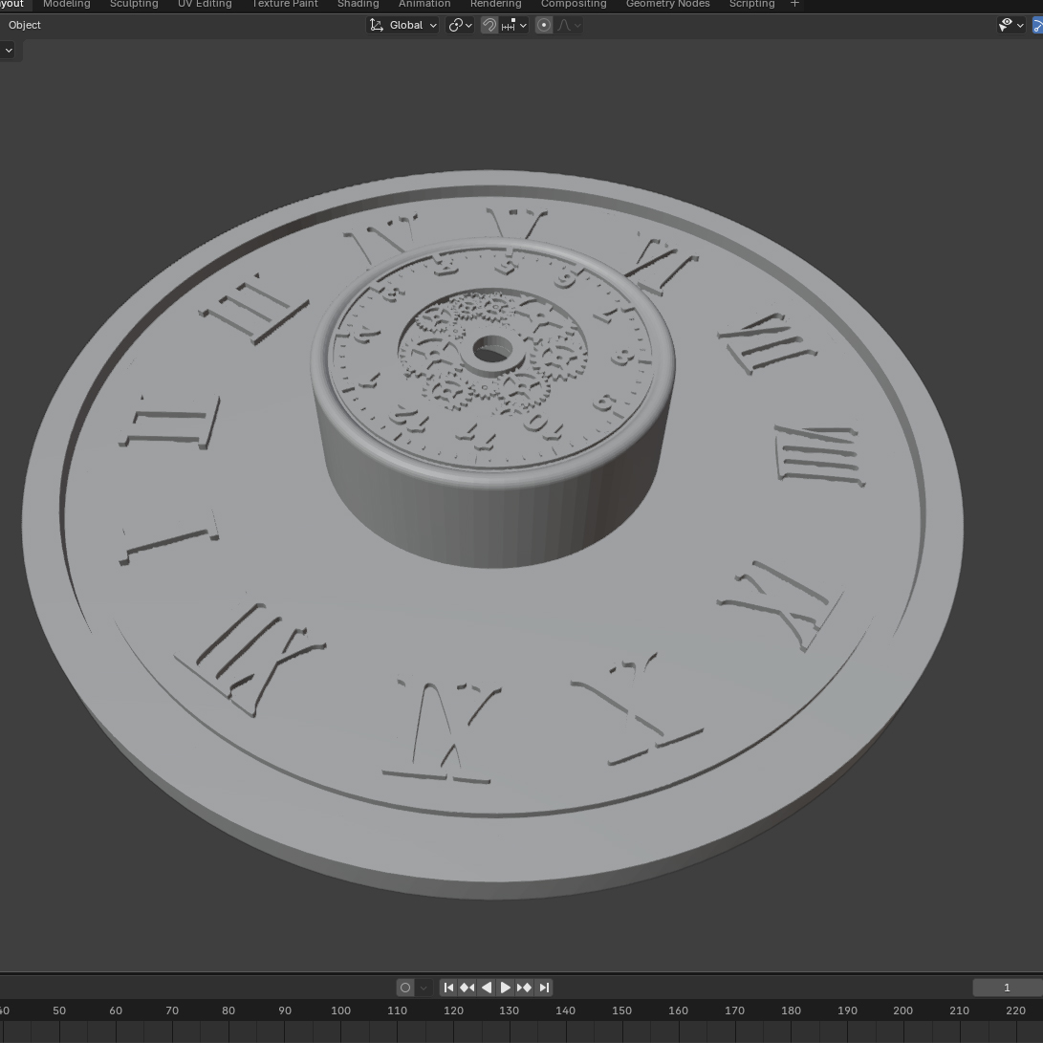Jump to the next keyframe
Screen dimensions: 1043x1043
coord(524,988)
